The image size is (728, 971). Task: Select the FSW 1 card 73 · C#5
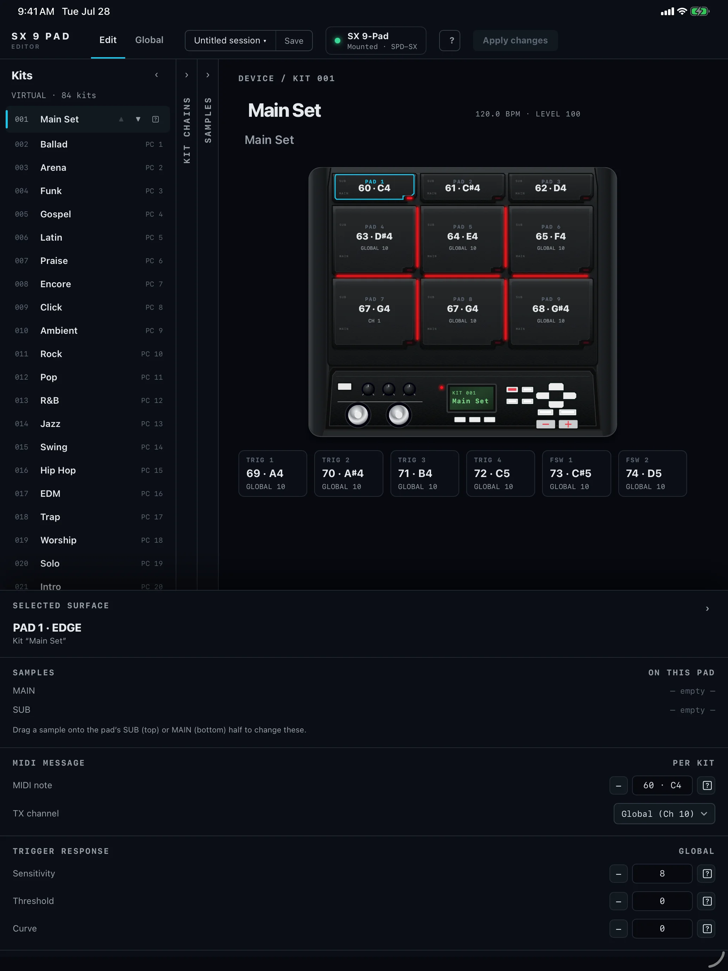pos(576,473)
